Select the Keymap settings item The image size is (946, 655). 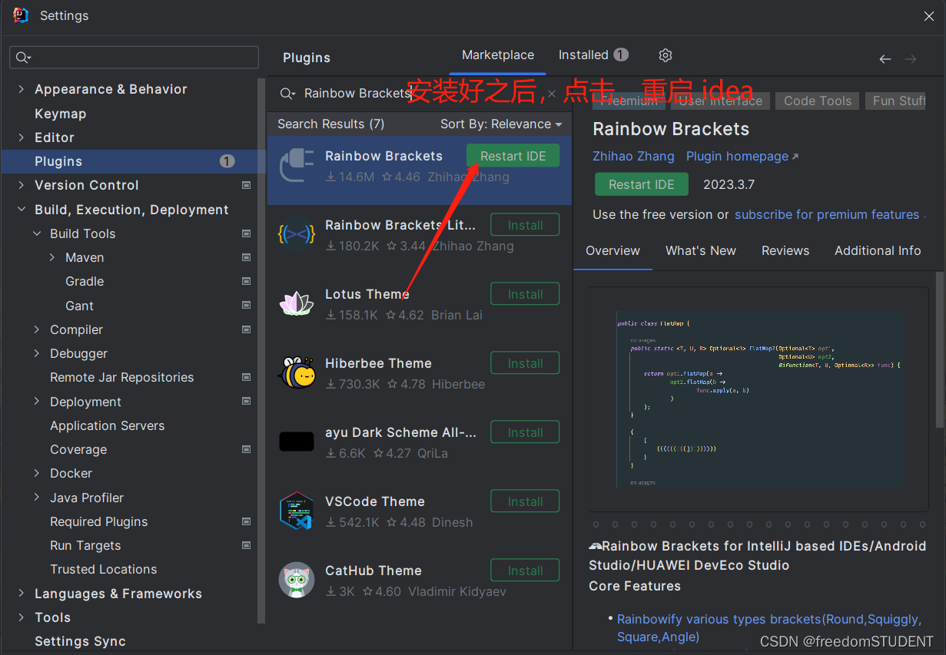click(60, 114)
